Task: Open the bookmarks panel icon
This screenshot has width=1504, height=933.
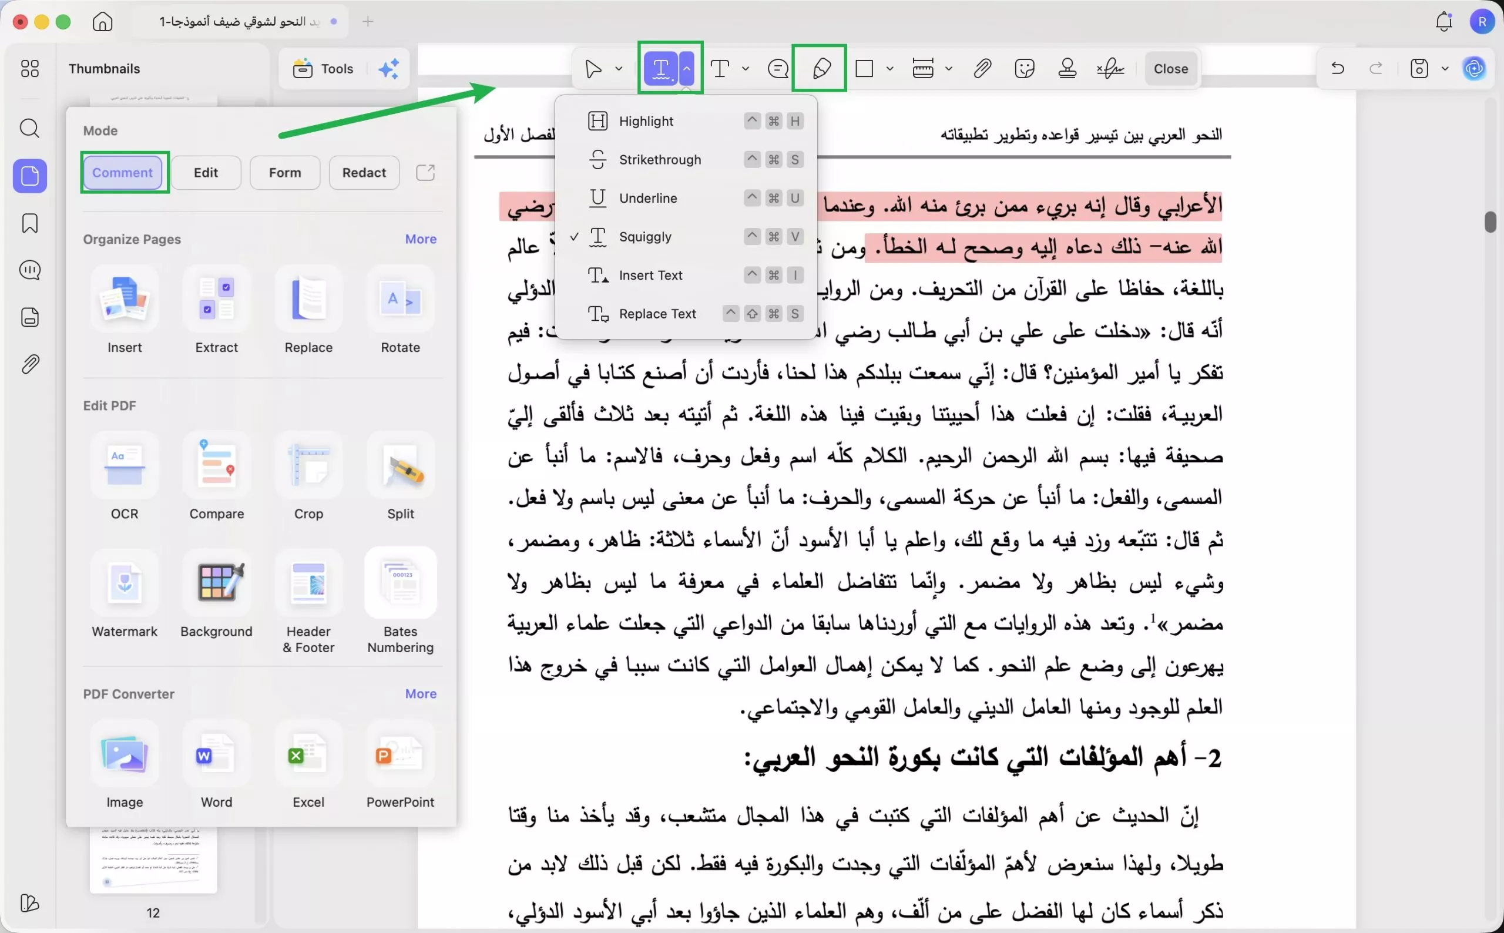Action: [x=29, y=223]
